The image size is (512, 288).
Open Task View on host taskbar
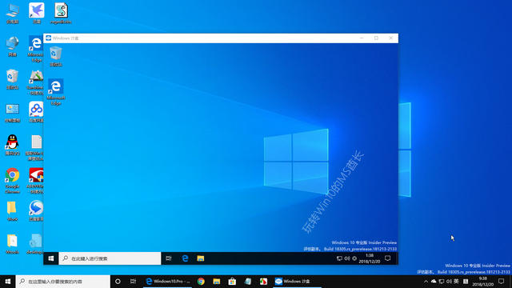[x=134, y=281]
